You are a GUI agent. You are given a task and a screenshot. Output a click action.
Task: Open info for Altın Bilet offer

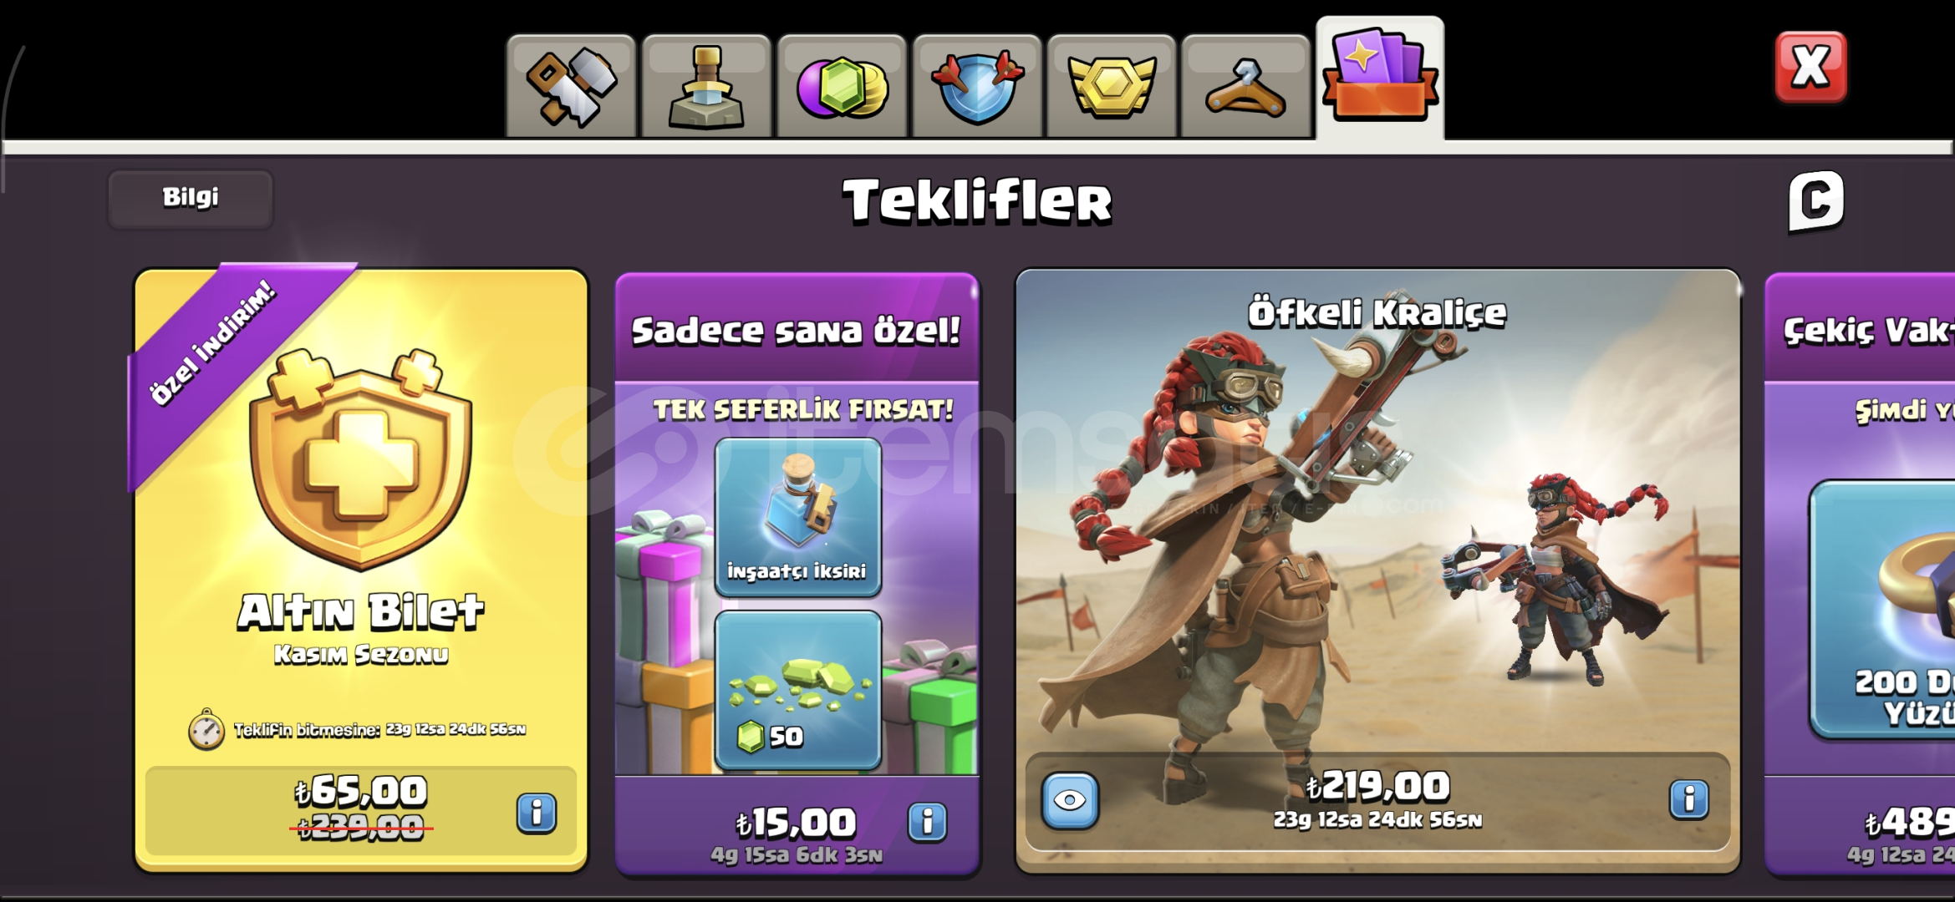click(537, 813)
